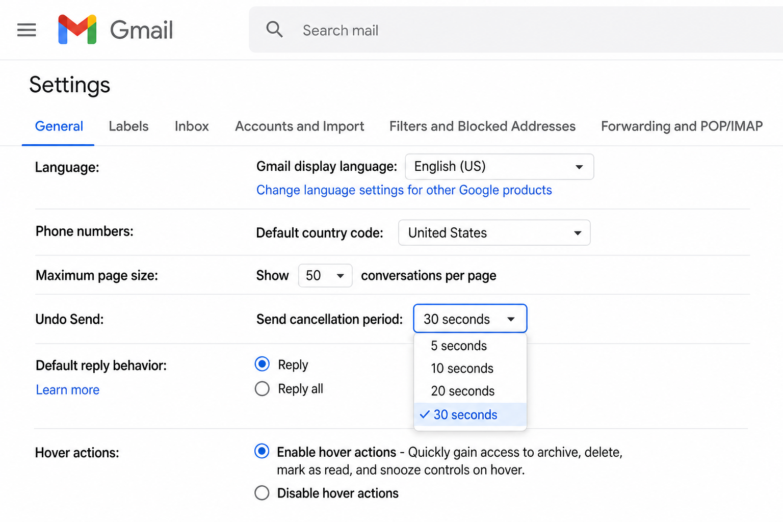Image resolution: width=783 pixels, height=522 pixels.
Task: Click the Gmail wordmark text
Action: (x=142, y=30)
